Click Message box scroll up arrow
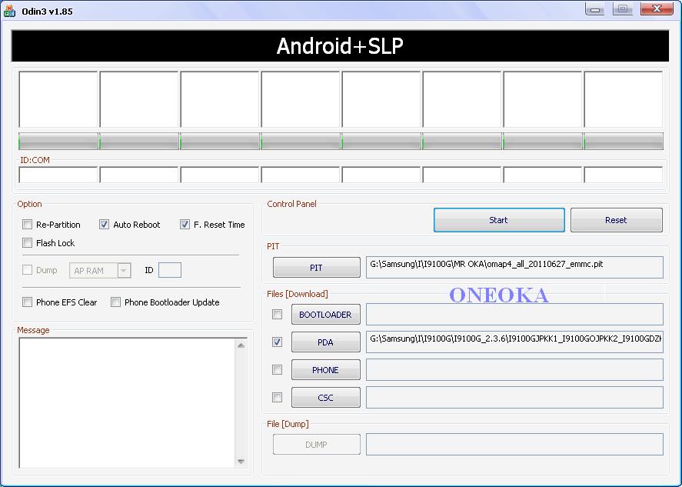 [241, 345]
